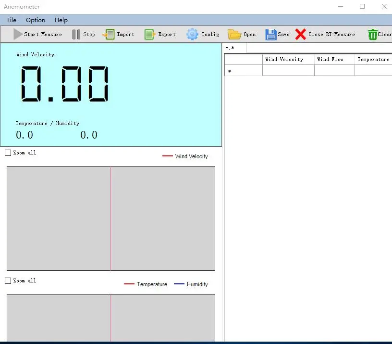Click the yellow Open folder icon
The image size is (392, 344).
click(234, 34)
